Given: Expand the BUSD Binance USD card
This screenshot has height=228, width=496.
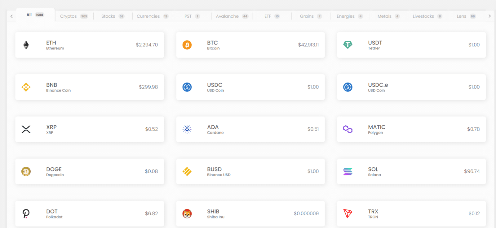Looking at the screenshot, I should pos(250,171).
